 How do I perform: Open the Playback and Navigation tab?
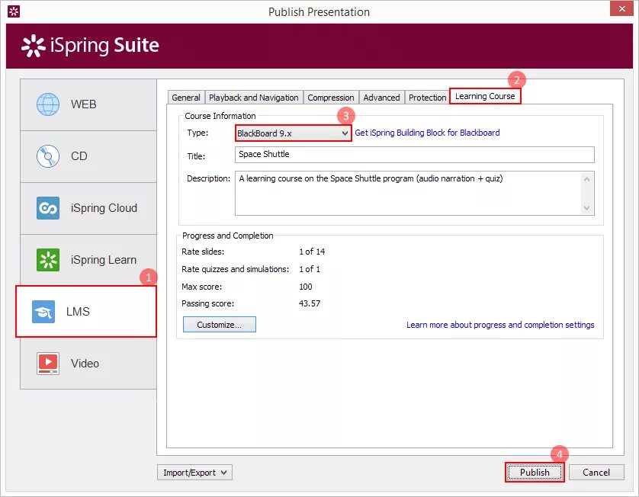pos(254,98)
